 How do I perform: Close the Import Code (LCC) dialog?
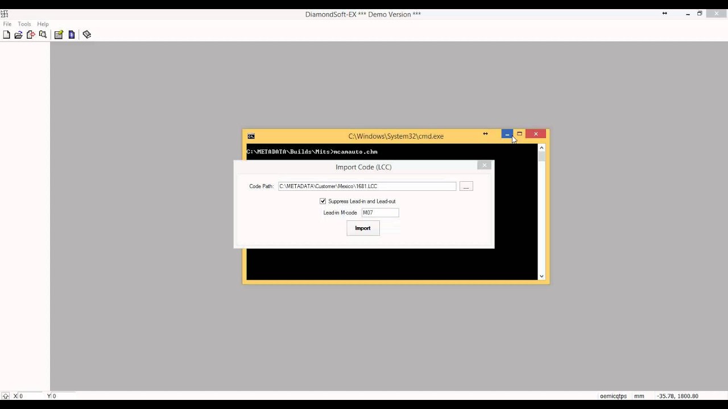click(x=485, y=165)
